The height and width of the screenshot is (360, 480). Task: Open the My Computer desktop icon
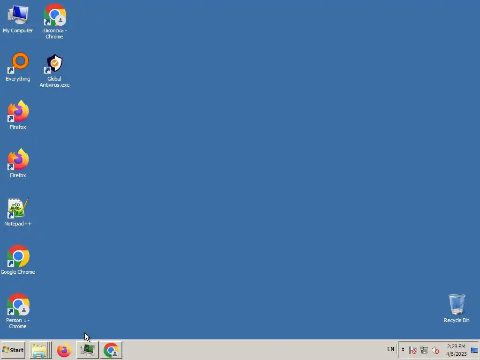pos(18,15)
